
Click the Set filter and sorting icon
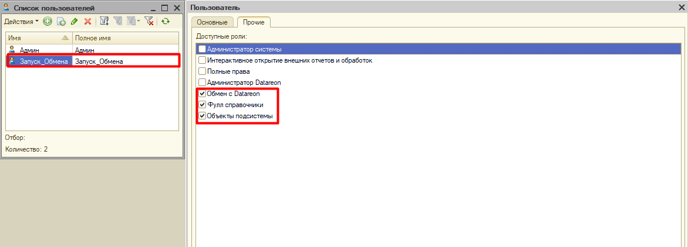(x=104, y=22)
